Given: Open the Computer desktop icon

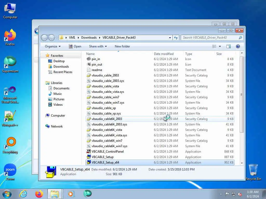Looking at the screenshot, I should coord(10,11).
